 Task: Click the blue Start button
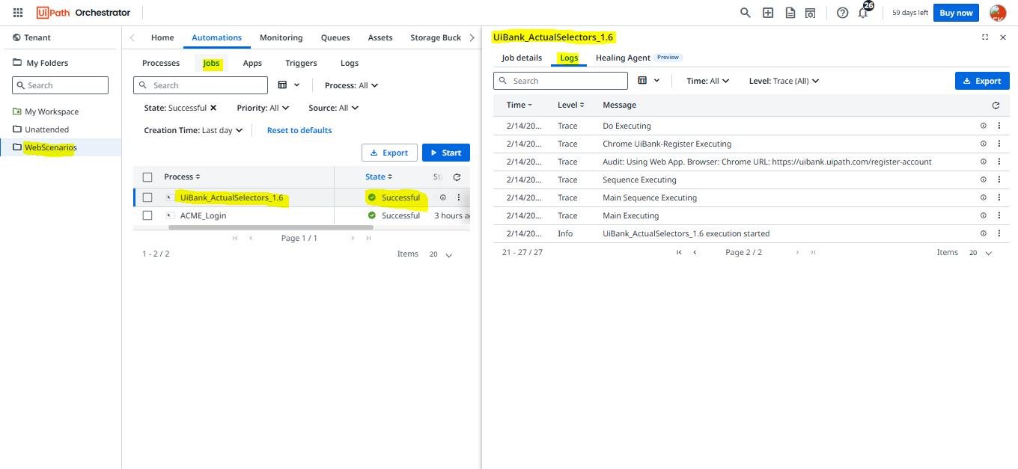(x=445, y=152)
